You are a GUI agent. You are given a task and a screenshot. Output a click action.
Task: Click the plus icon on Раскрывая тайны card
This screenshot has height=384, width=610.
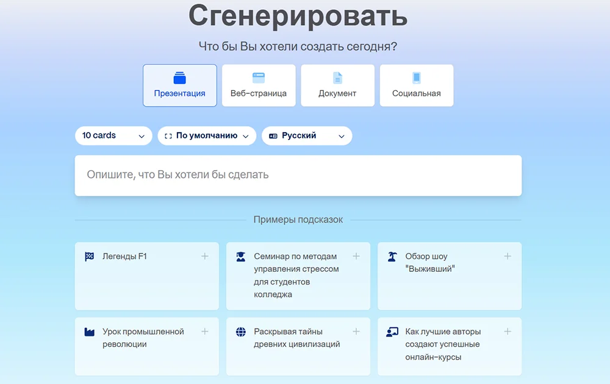[x=356, y=332]
